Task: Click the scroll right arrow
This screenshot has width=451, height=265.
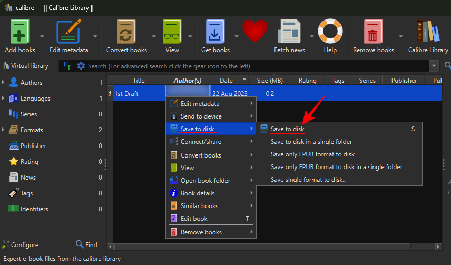Action: (x=438, y=247)
